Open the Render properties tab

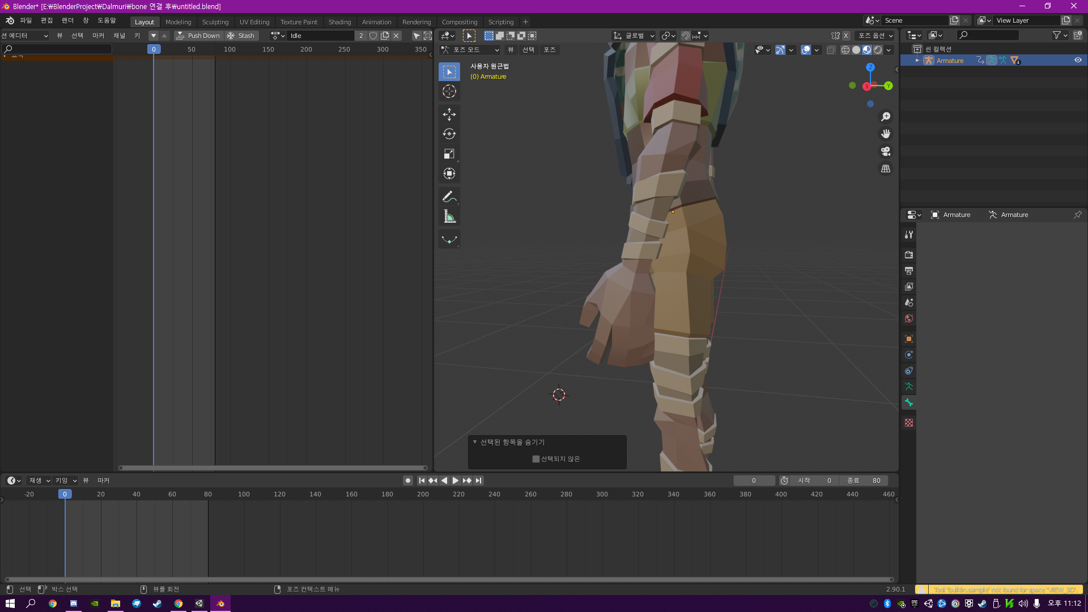(x=909, y=255)
